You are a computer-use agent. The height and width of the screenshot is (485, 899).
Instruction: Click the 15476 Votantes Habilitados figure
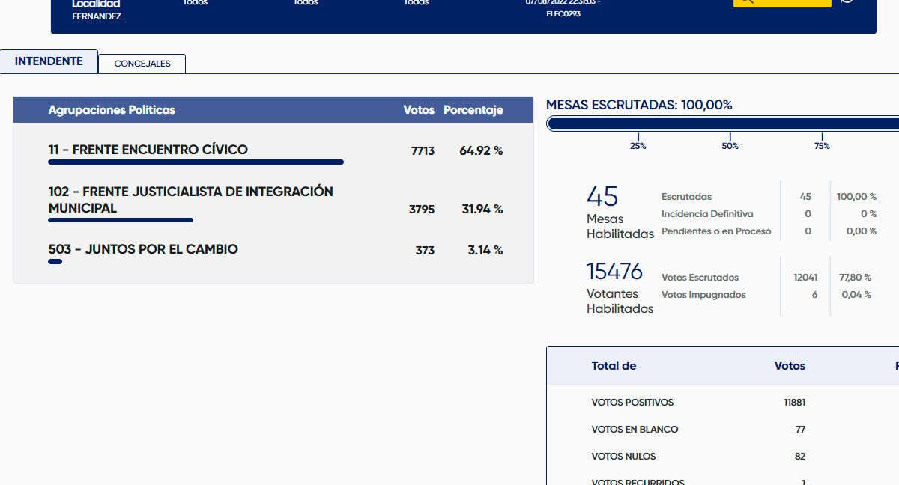coord(614,271)
